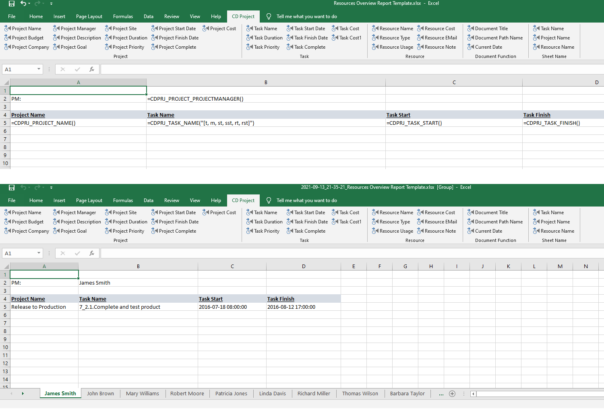The height and width of the screenshot is (409, 604).
Task: Click Undo in the window showing CDPRJ formulas
Action: (23, 4)
